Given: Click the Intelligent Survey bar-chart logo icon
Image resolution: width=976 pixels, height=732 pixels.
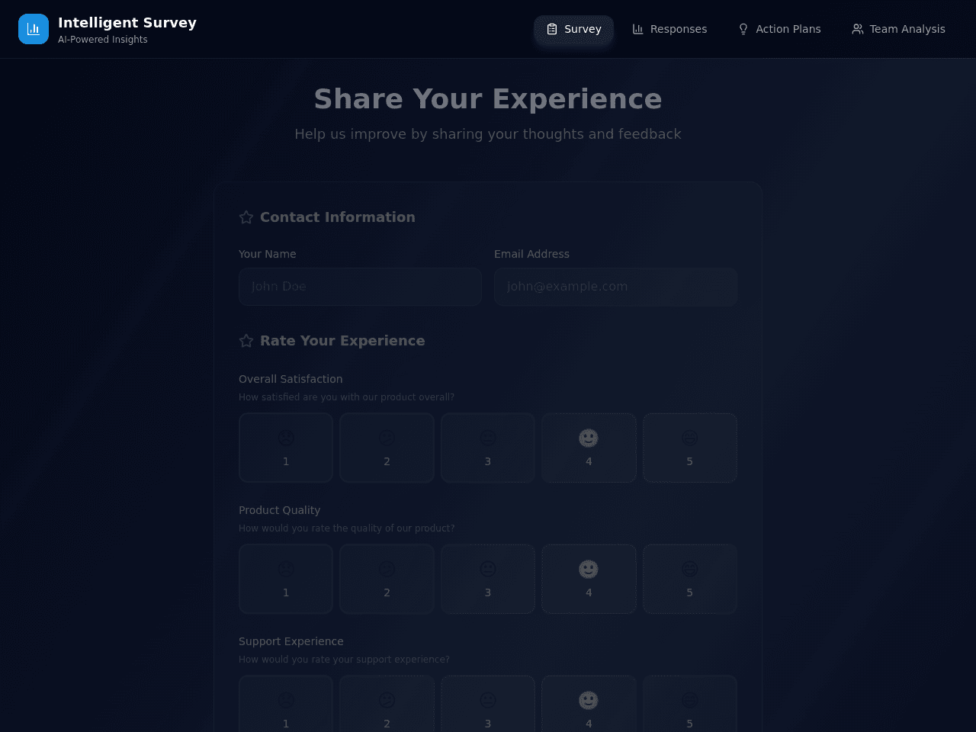Looking at the screenshot, I should pos(34,29).
